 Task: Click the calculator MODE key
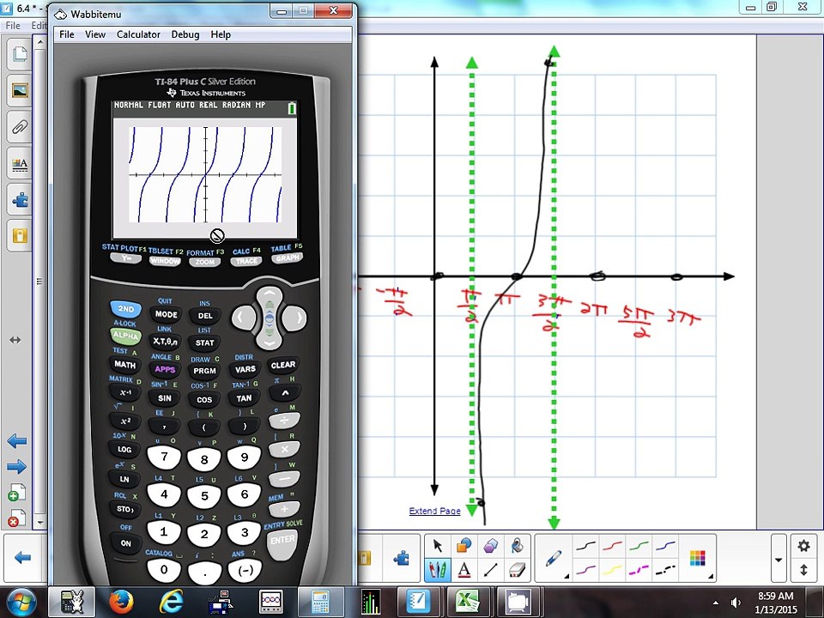(x=166, y=314)
